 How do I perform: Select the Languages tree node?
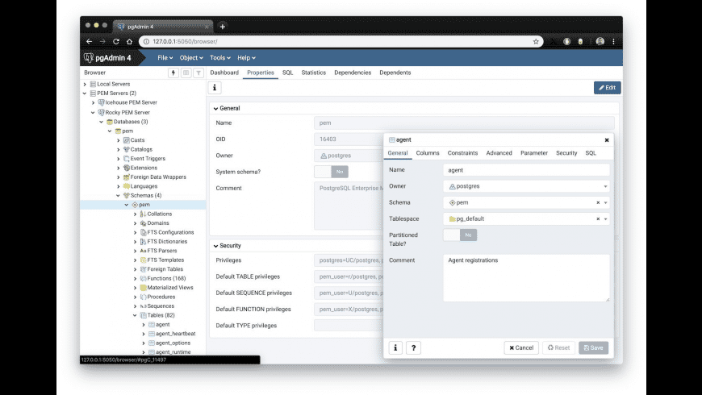pyautogui.click(x=144, y=186)
